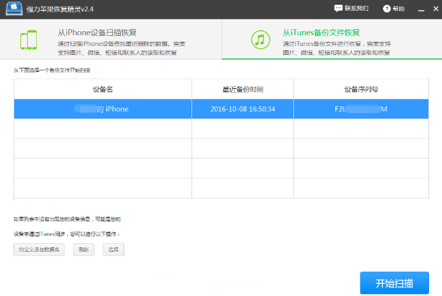Select the iPhone backup device name row
This screenshot has height=296, width=442.
pyautogui.click(x=103, y=109)
